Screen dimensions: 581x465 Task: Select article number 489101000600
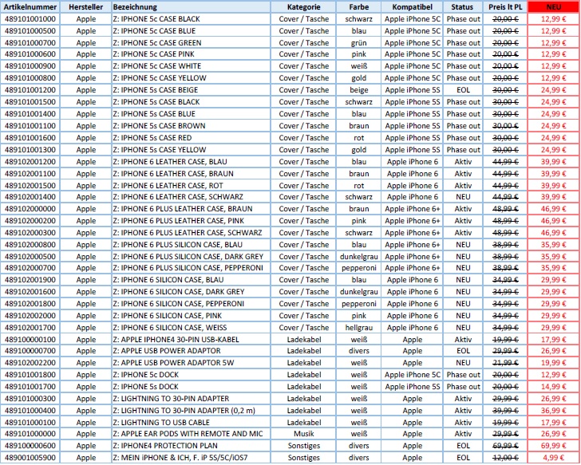click(30, 54)
